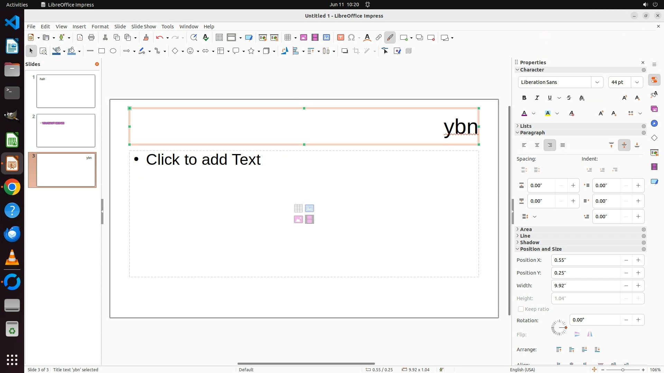The image size is (664, 373).
Task: Open Chrome from the Ubuntu dock
Action: click(x=12, y=187)
